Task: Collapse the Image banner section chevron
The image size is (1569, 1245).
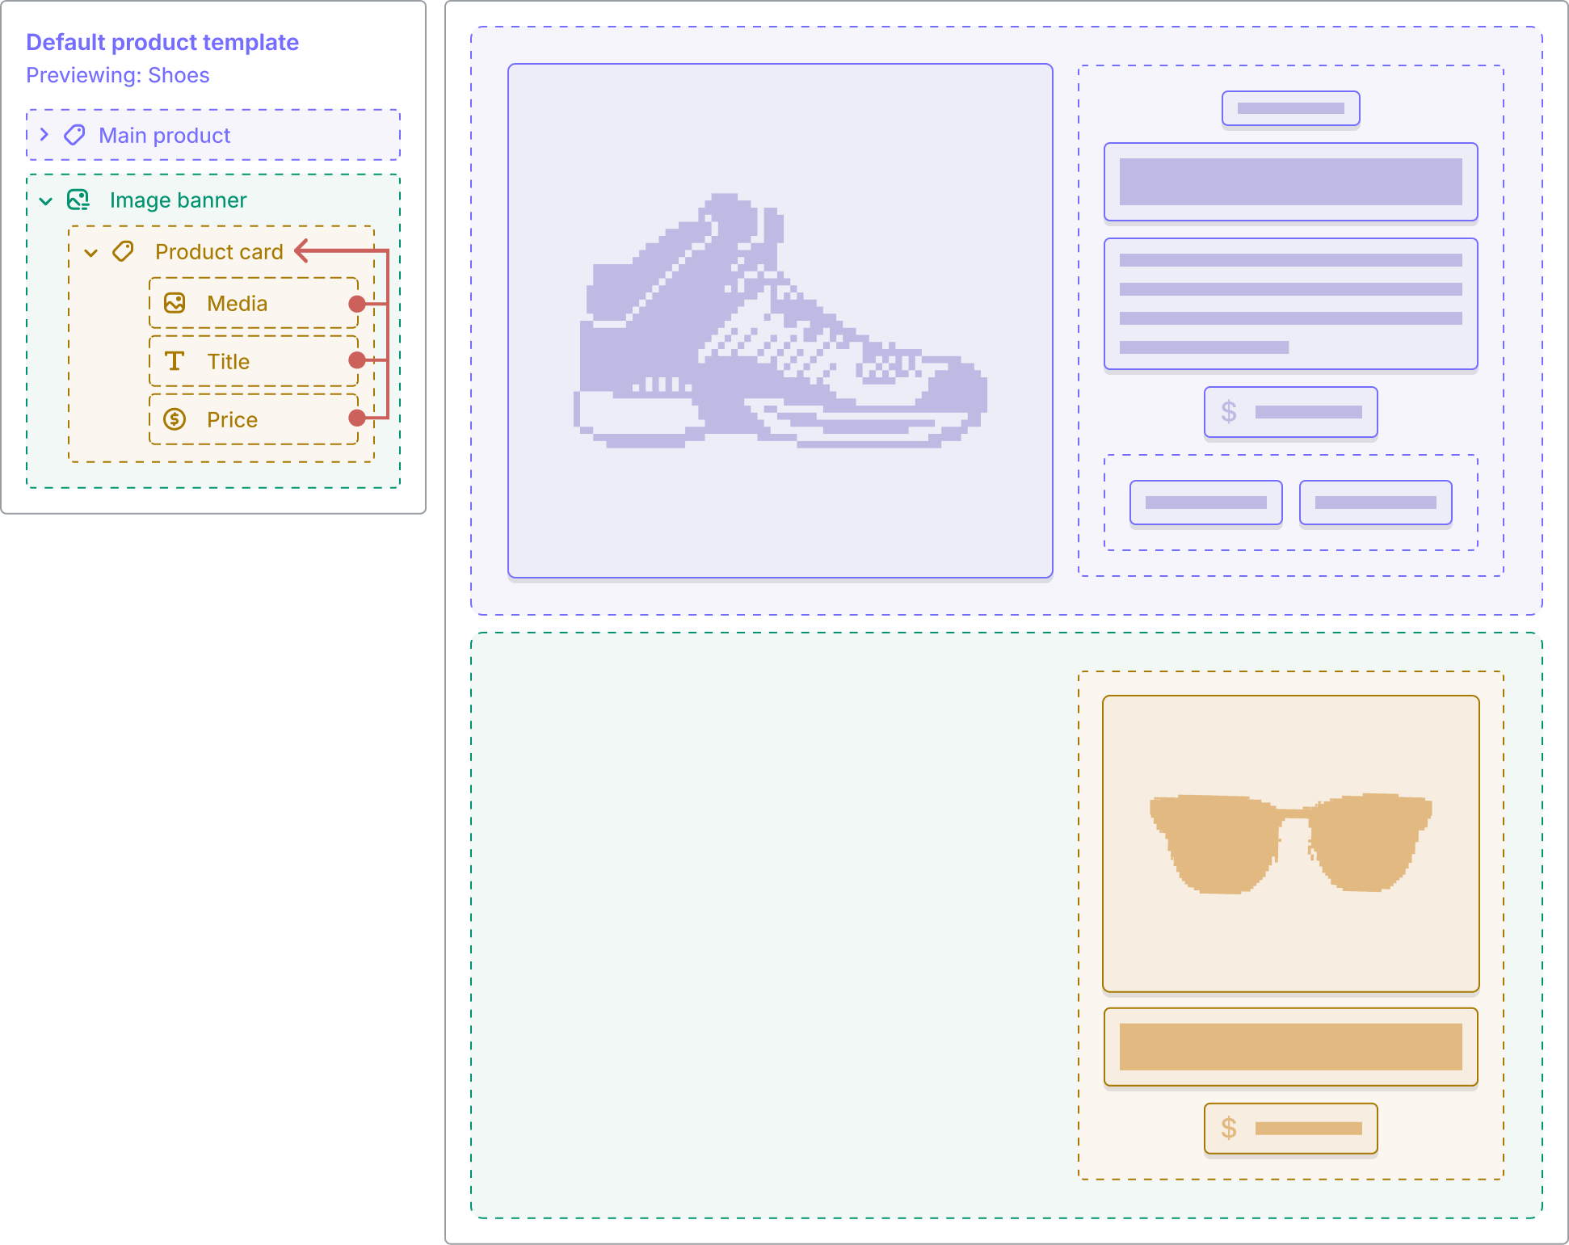Action: click(46, 200)
